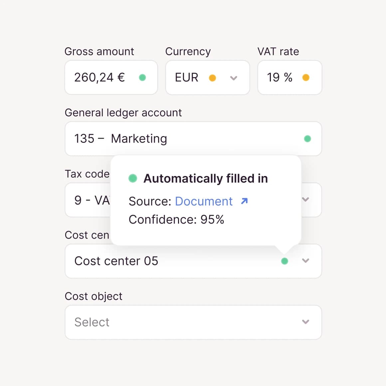
Task: Expand the Currency EUR dropdown
Action: [x=234, y=78]
